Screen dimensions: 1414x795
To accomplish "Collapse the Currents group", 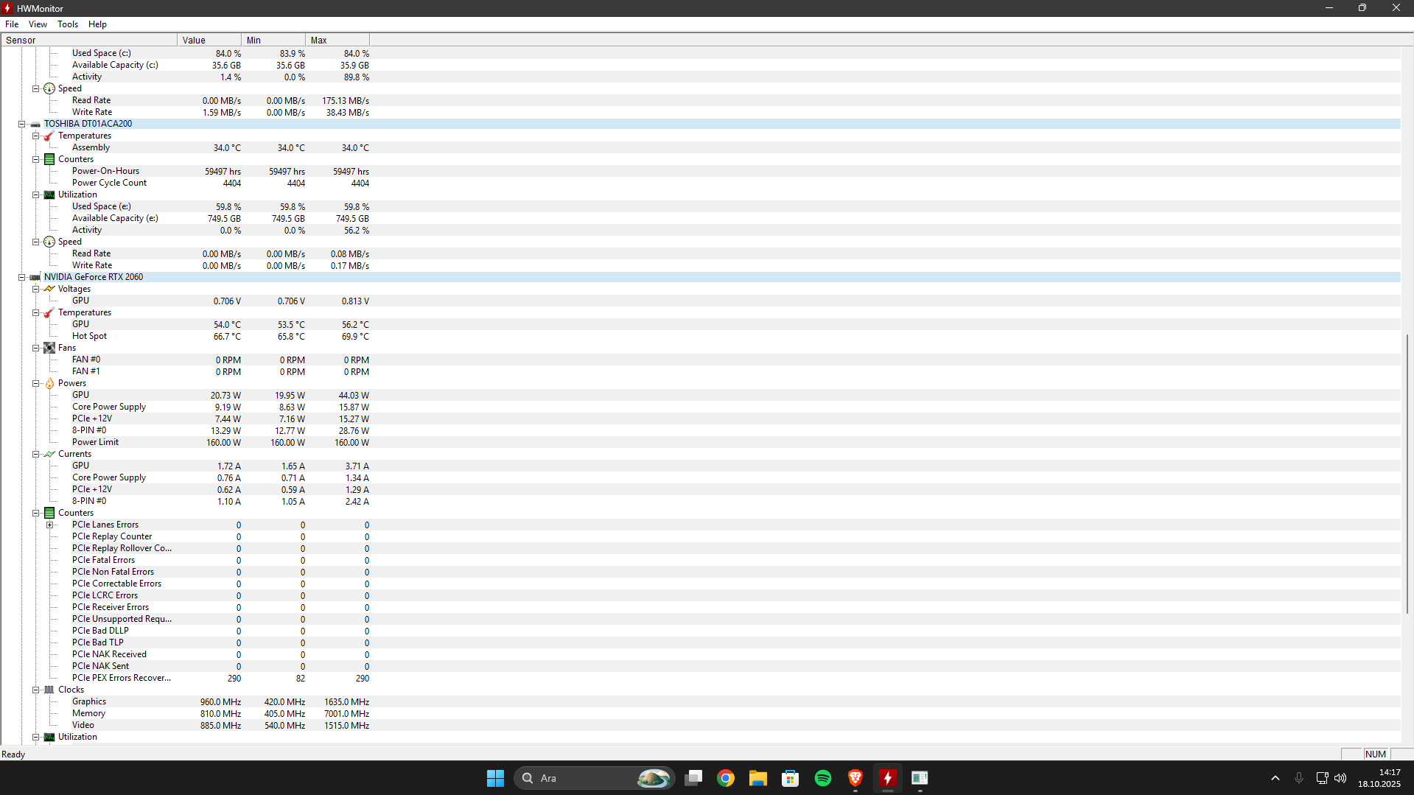I will click(x=35, y=454).
